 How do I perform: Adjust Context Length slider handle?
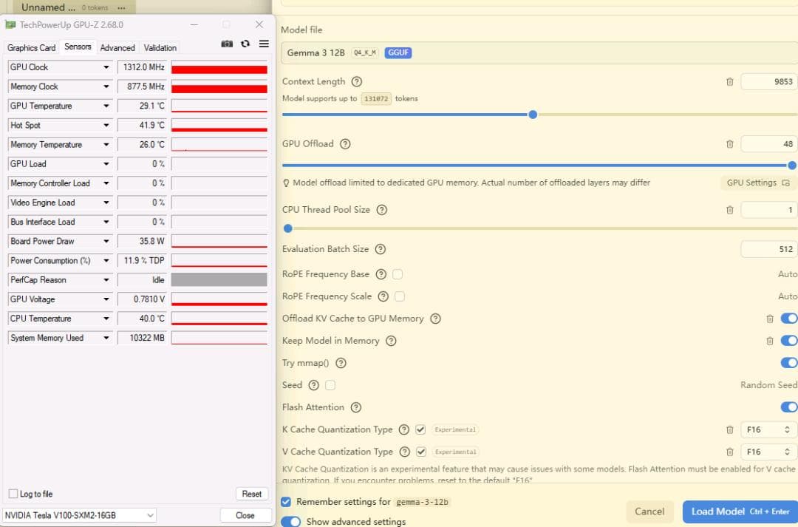533,115
